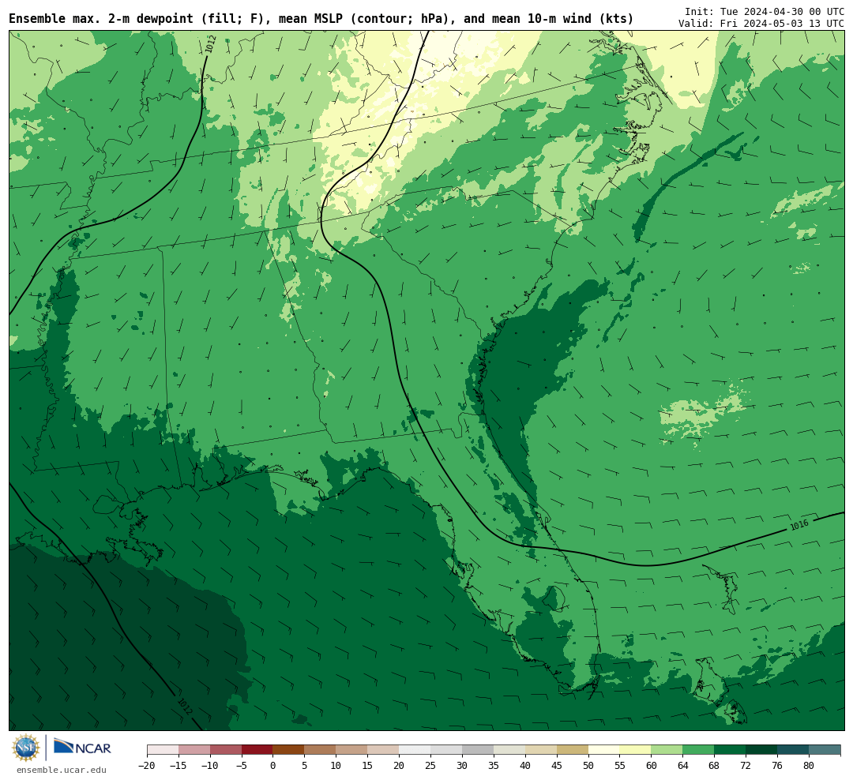
Task: Click the colorbar tick label '32'-adjacent '30'
Action: point(462,765)
